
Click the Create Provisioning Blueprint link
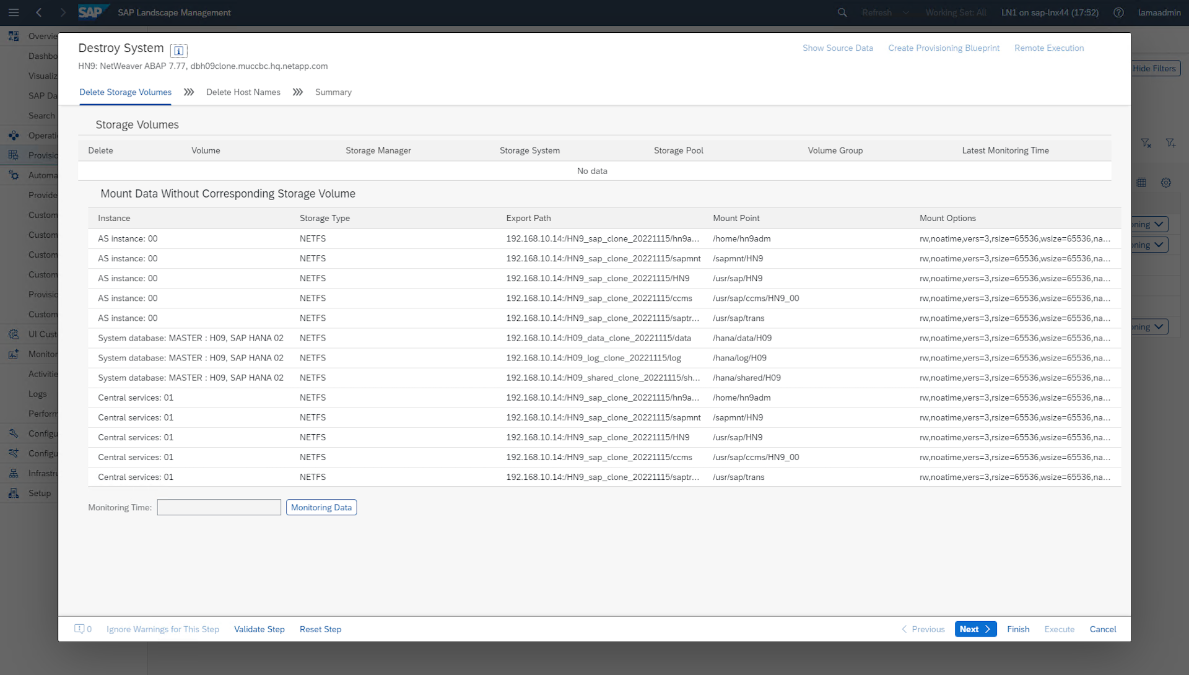pyautogui.click(x=943, y=48)
